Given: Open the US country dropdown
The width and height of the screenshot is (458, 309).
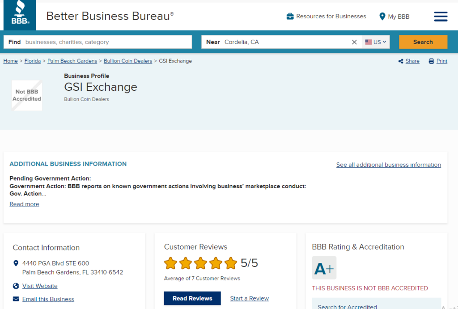Looking at the screenshot, I should 376,42.
